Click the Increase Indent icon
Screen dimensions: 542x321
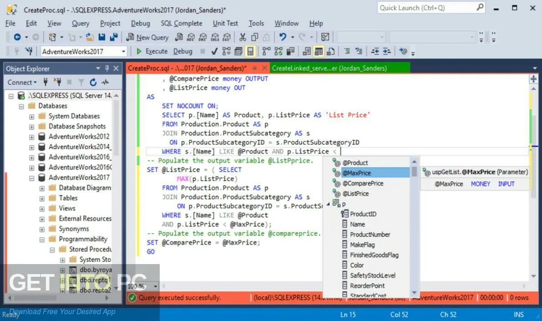pos(387,51)
